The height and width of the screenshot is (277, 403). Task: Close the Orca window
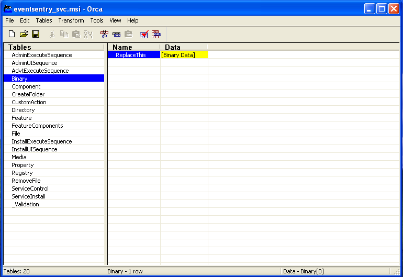click(x=394, y=9)
